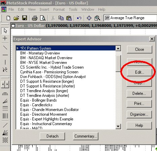Click the magnifier zoom toolbar icon
This screenshot has width=157, height=151.
(97, 18)
